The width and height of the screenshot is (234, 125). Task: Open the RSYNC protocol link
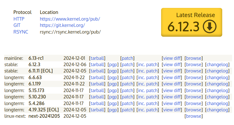tap(21, 32)
